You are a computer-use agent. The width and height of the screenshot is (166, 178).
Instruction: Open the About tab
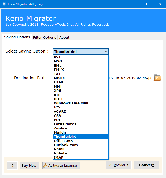click(64, 37)
